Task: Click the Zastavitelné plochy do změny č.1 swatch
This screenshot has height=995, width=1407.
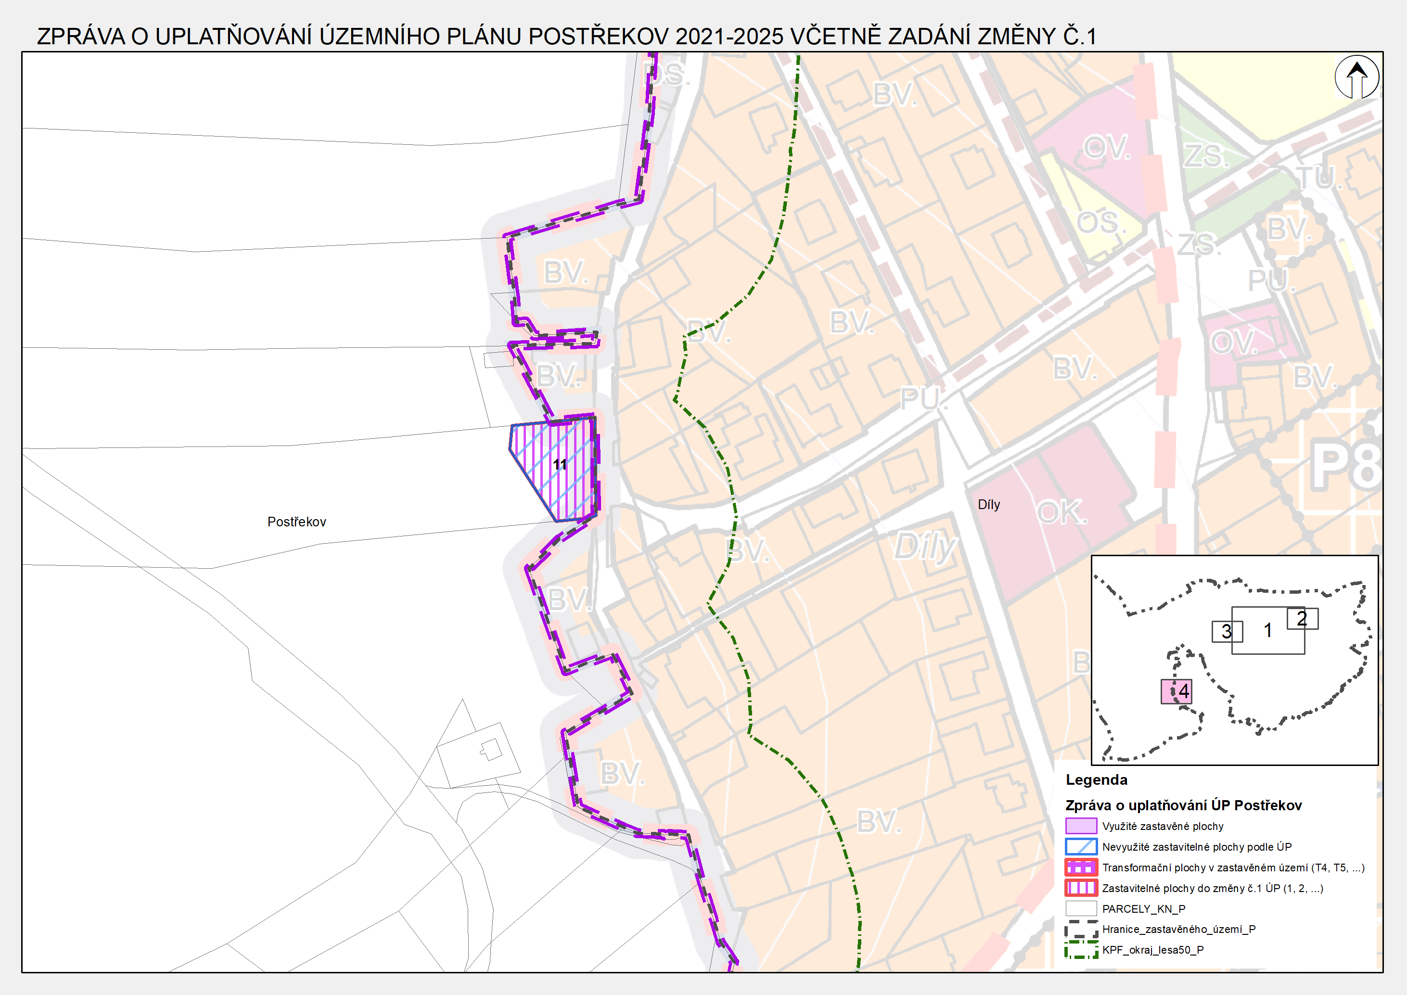Action: click(1081, 888)
